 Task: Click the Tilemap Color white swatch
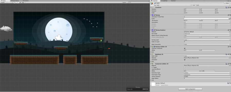pos(206,19)
